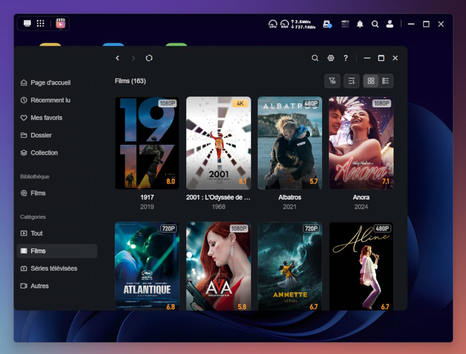Switch to grid view
This screenshot has width=466, height=354.
(x=371, y=81)
